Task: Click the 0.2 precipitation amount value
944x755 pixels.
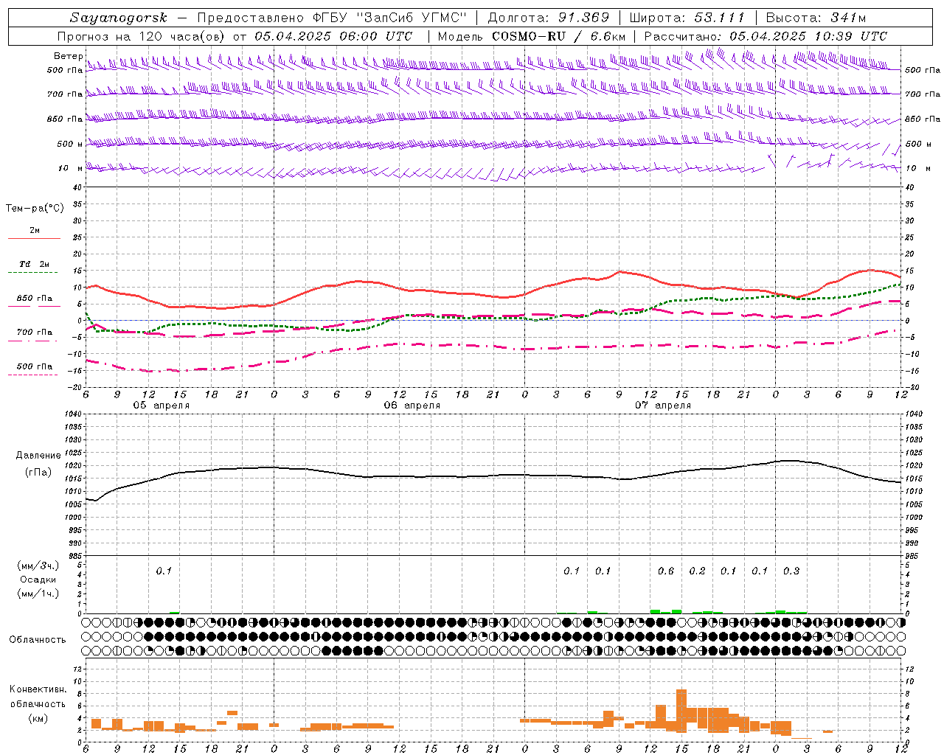Action: [697, 571]
